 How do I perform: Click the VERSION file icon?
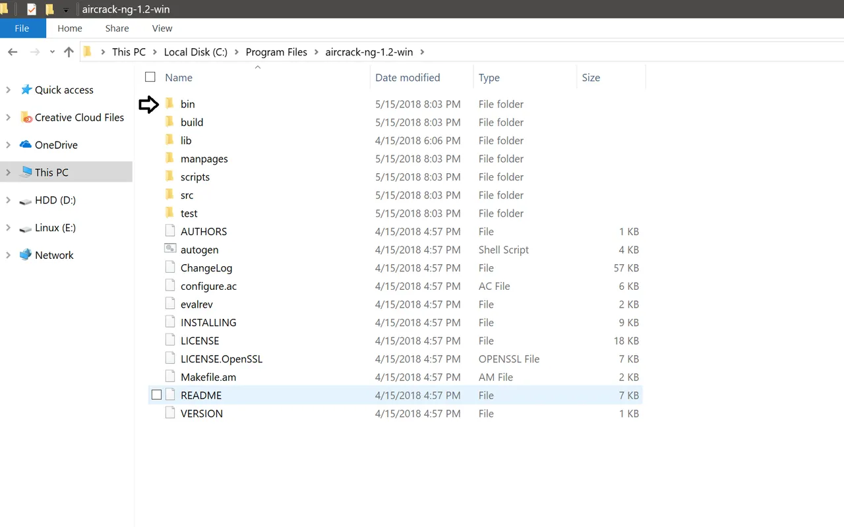(x=170, y=413)
